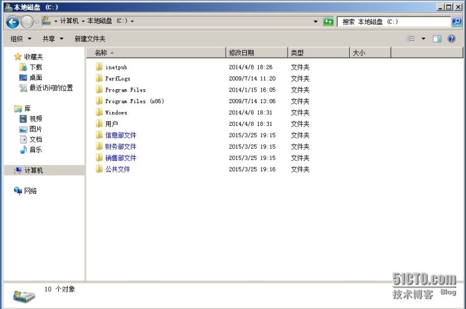Click the 新建文件夹 button
The image size is (466, 309).
pos(90,38)
